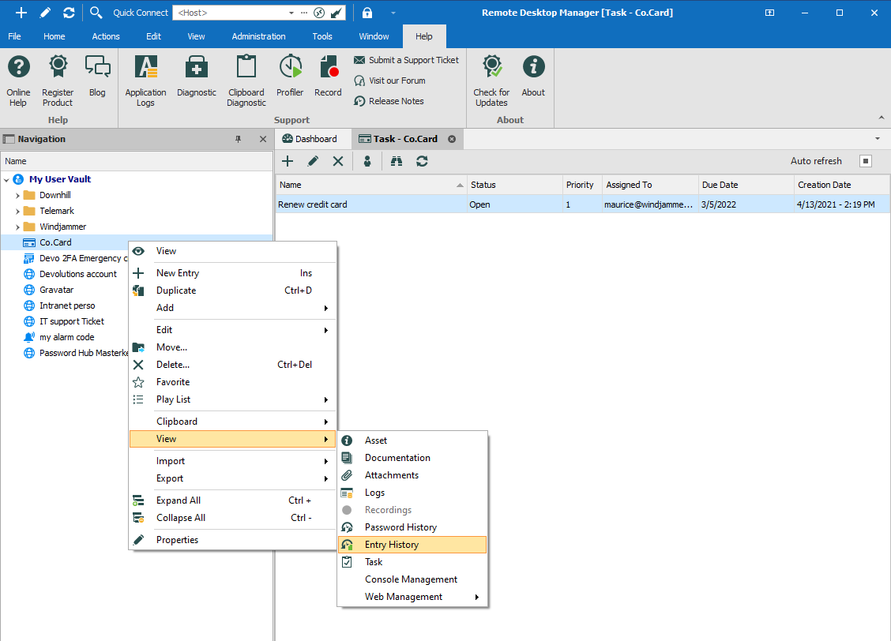Switch to the Dashboard tab
This screenshot has width=891, height=641.
click(310, 139)
